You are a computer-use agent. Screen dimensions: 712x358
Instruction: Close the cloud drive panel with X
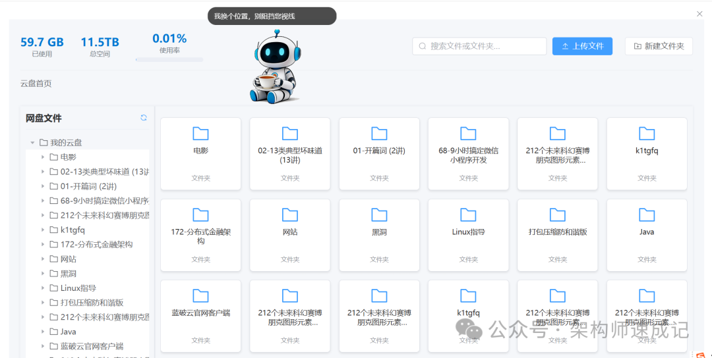click(x=699, y=14)
